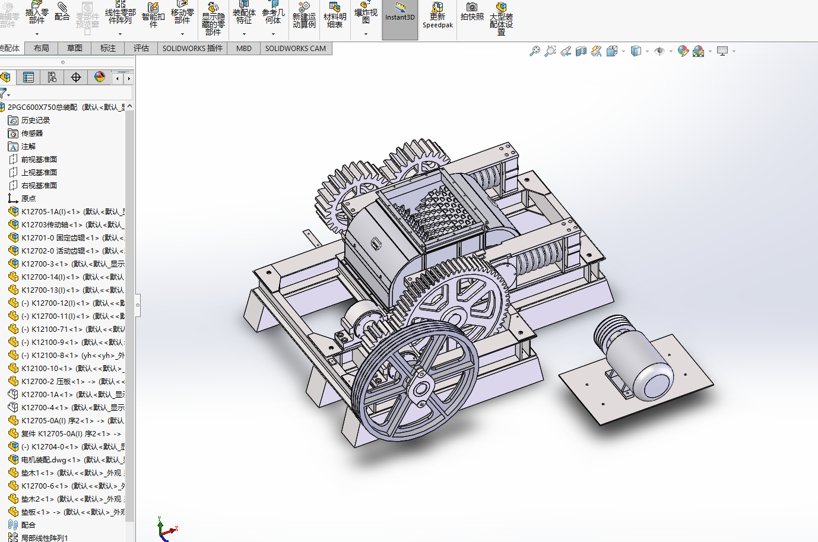Click Update Speedpak (更新 Speedpak)

click(x=437, y=15)
